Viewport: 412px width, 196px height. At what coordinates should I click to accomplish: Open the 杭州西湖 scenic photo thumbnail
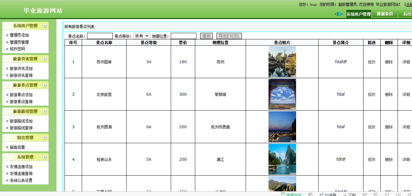[282, 127]
